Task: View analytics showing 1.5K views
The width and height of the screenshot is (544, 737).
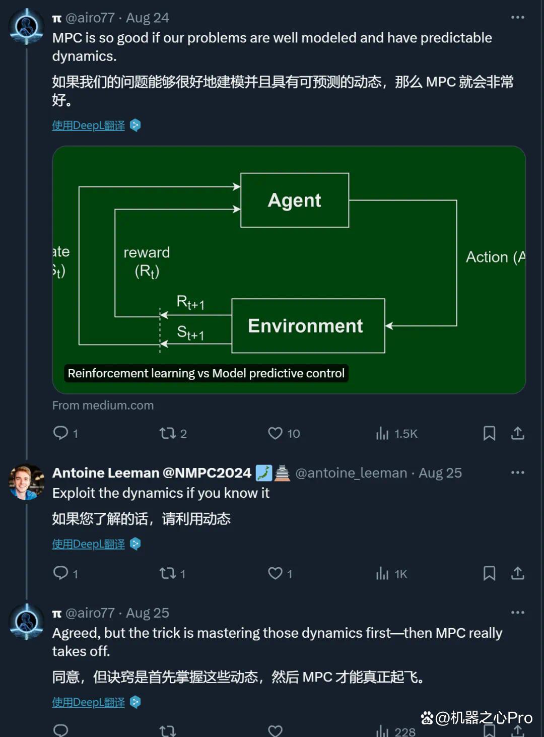Action: pos(396,433)
